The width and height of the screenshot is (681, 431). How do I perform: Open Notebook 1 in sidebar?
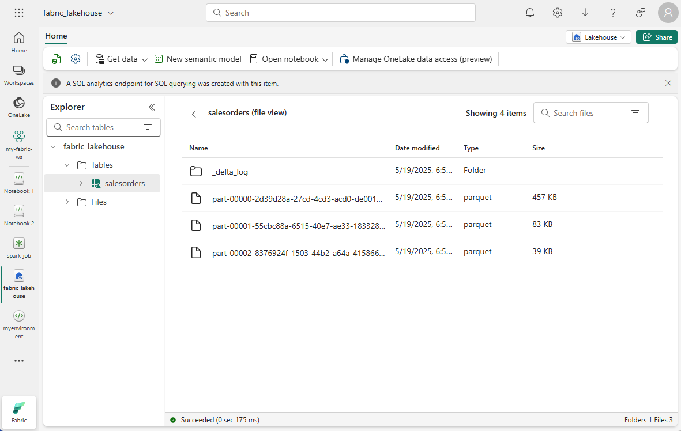[x=18, y=183]
